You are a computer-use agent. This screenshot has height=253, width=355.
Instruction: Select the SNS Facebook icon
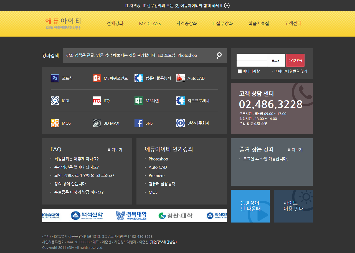pos(139,123)
